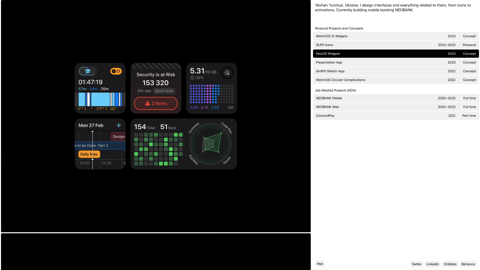Click the Quick scan button
Screen dimensions: 480x270
pyautogui.click(x=164, y=91)
